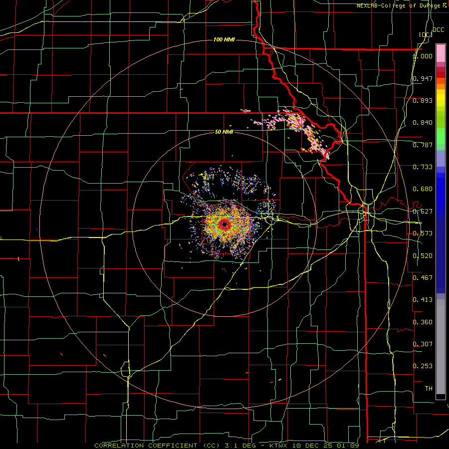This screenshot has height=449, width=449.
Task: Click the 0.840 scale value
Action: click(423, 123)
